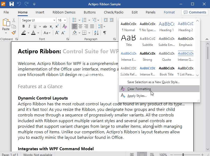Click the Format Painter brush icon
The height and width of the screenshot is (156, 210).
pos(14,33)
